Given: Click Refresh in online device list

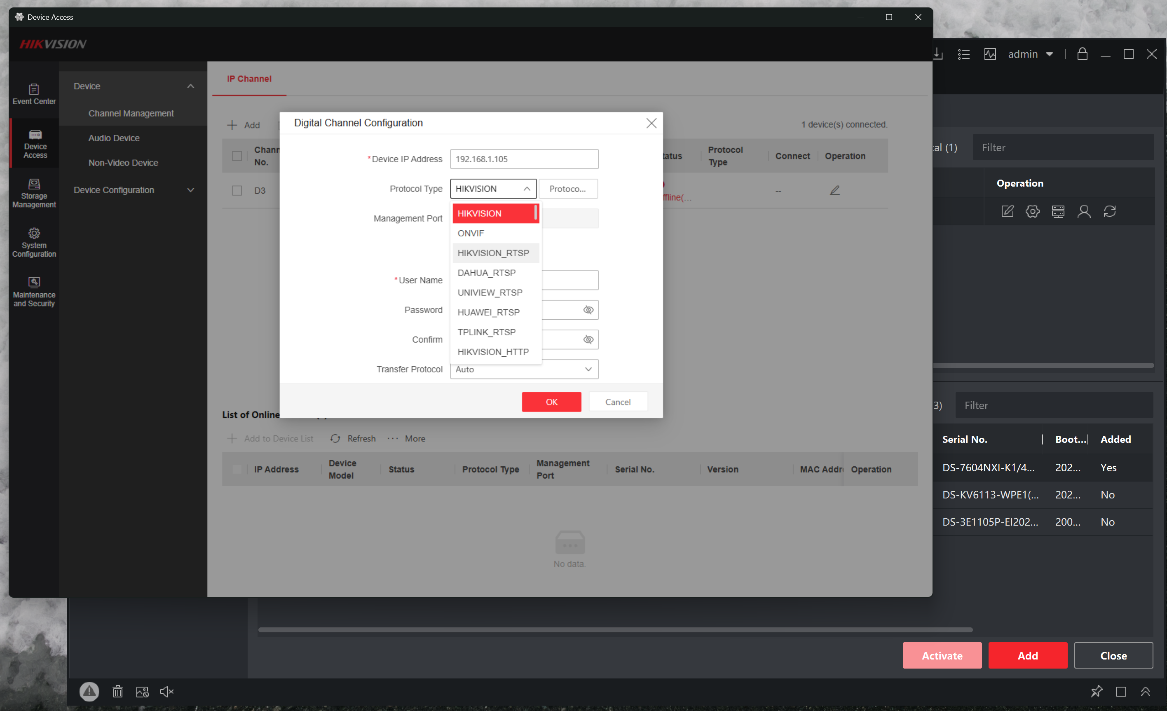Looking at the screenshot, I should (353, 438).
